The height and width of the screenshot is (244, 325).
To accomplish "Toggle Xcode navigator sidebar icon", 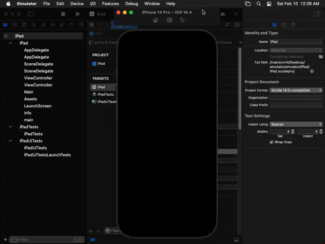I will pyautogui.click(x=30, y=14).
